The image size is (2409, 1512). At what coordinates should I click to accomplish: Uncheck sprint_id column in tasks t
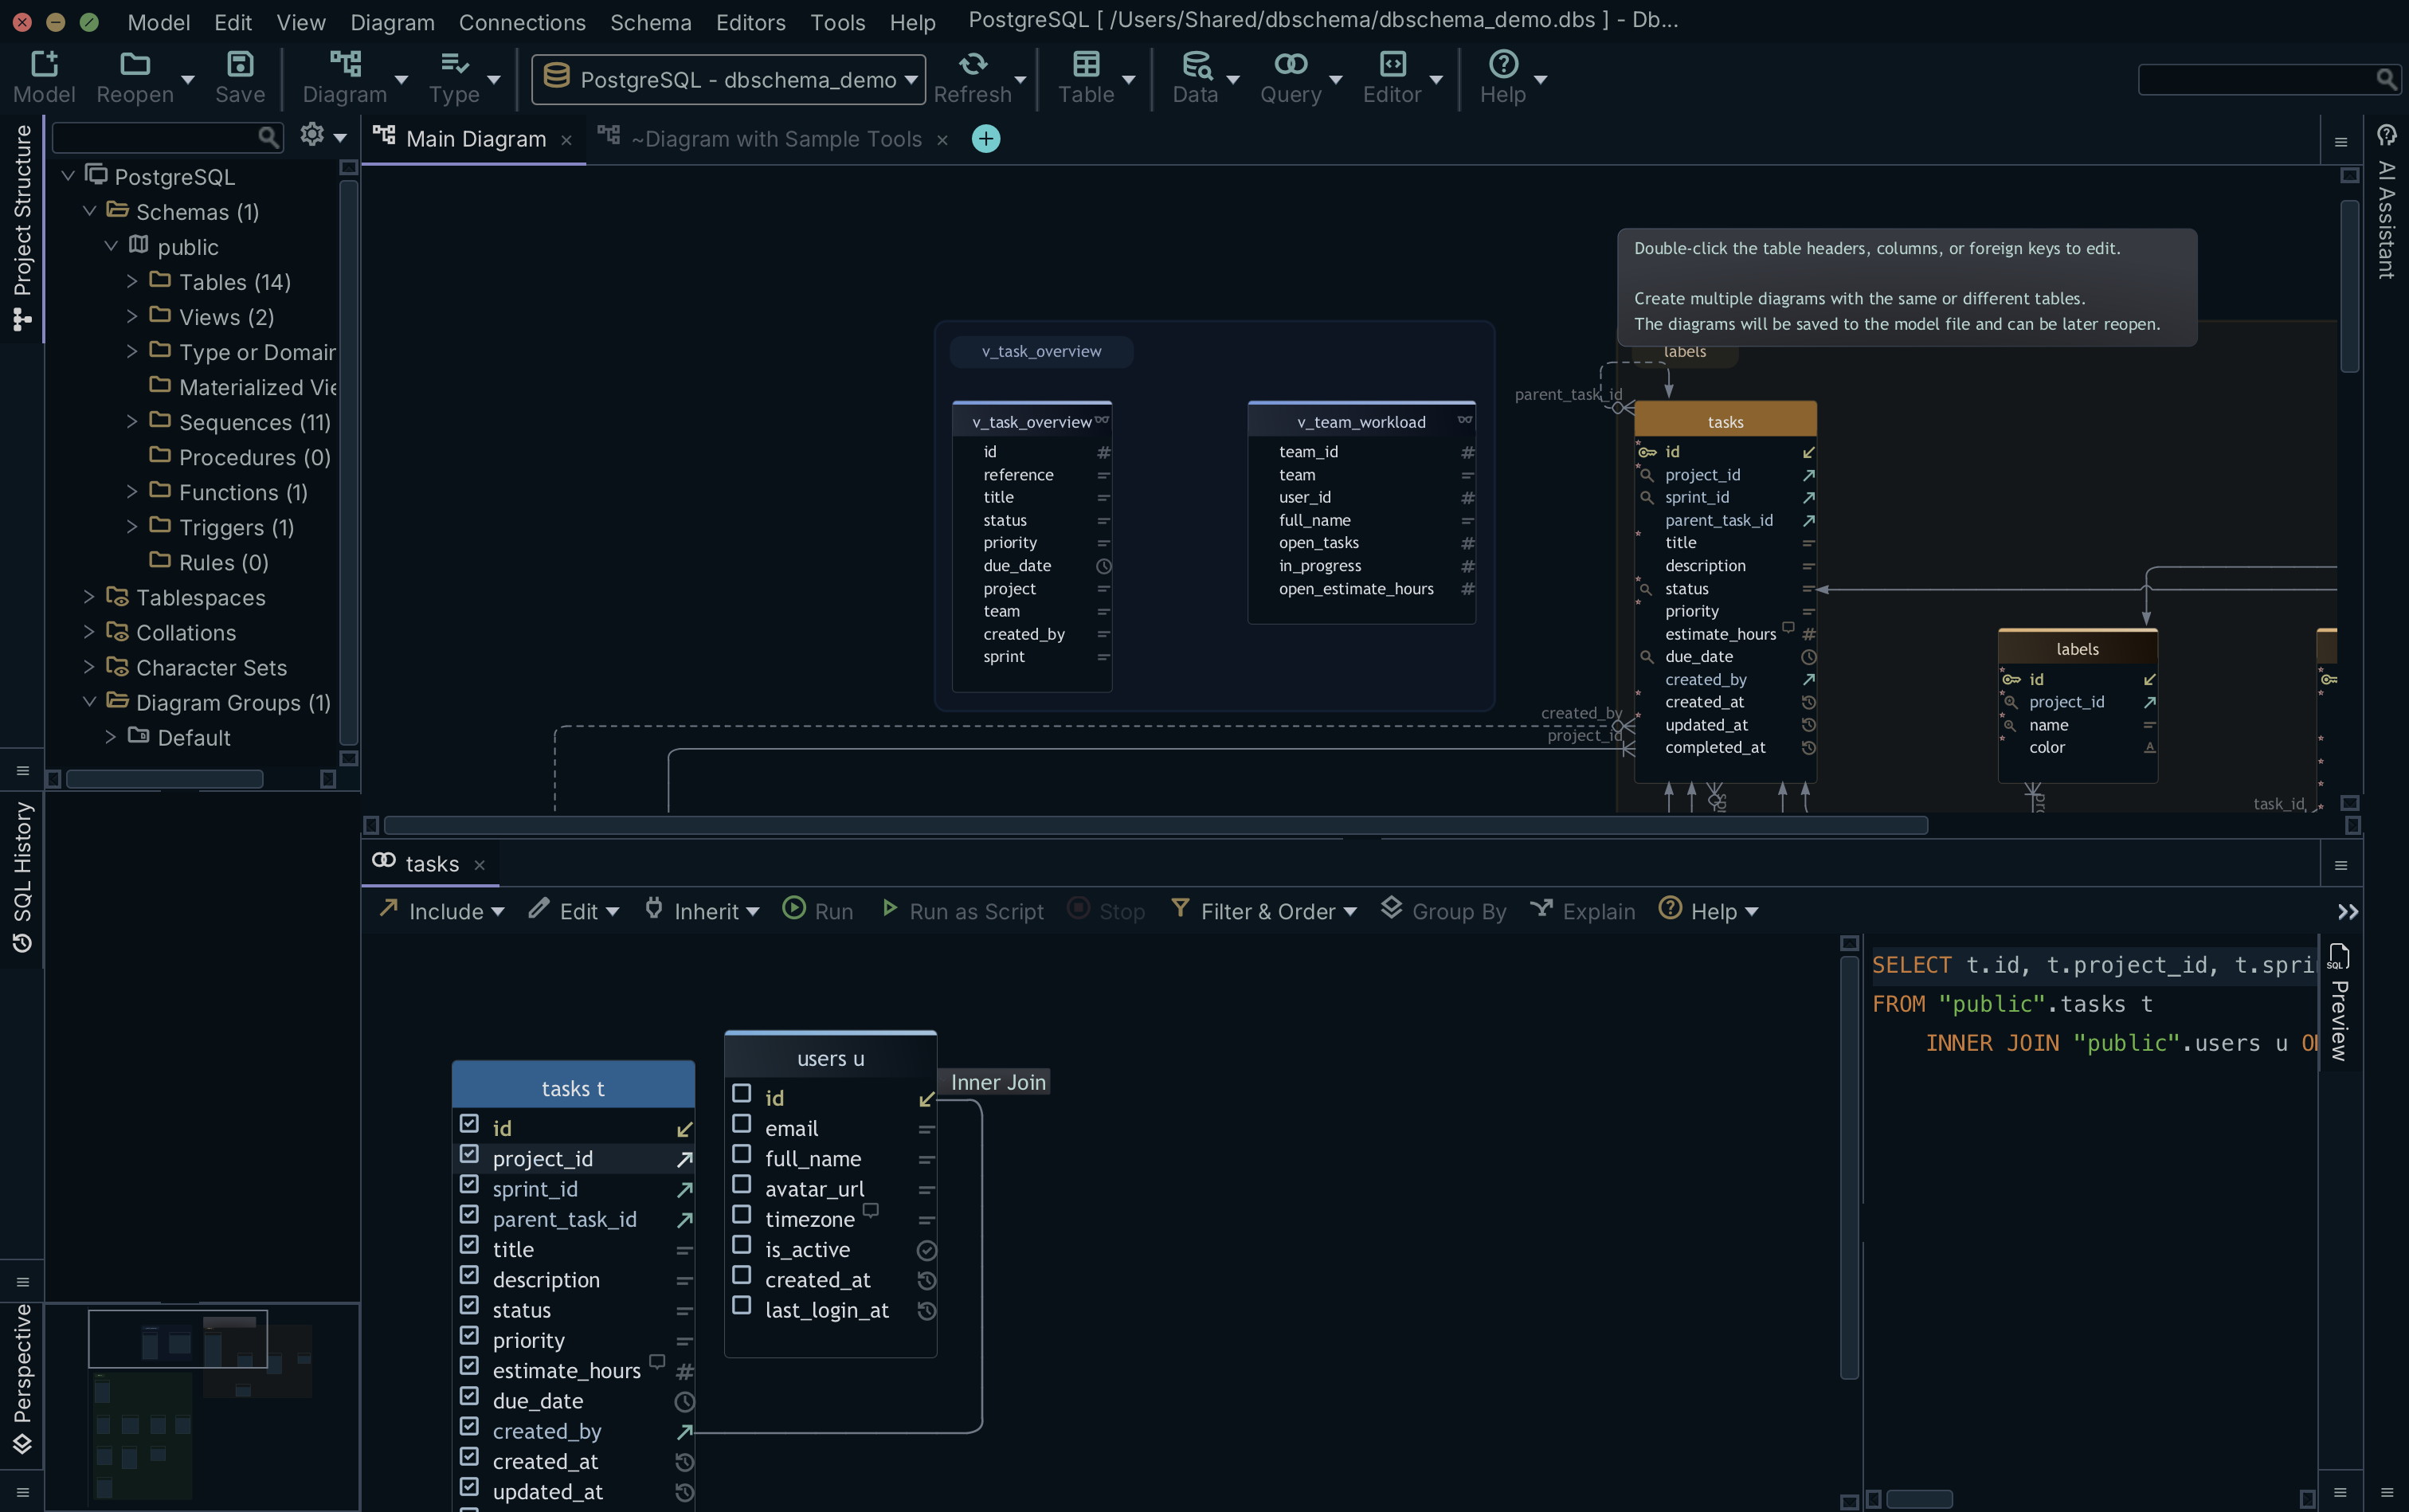tap(469, 1184)
